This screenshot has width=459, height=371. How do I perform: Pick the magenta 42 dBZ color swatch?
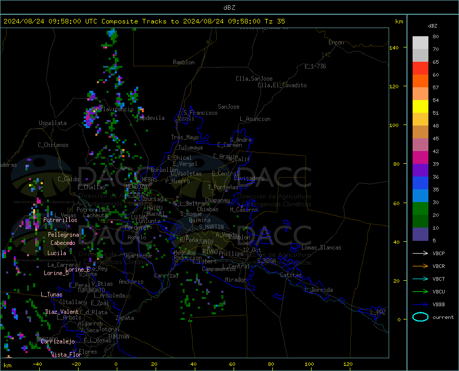pyautogui.click(x=420, y=158)
